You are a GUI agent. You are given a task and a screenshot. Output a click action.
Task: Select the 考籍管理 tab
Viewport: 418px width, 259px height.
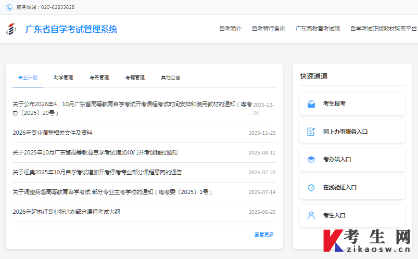pos(135,77)
